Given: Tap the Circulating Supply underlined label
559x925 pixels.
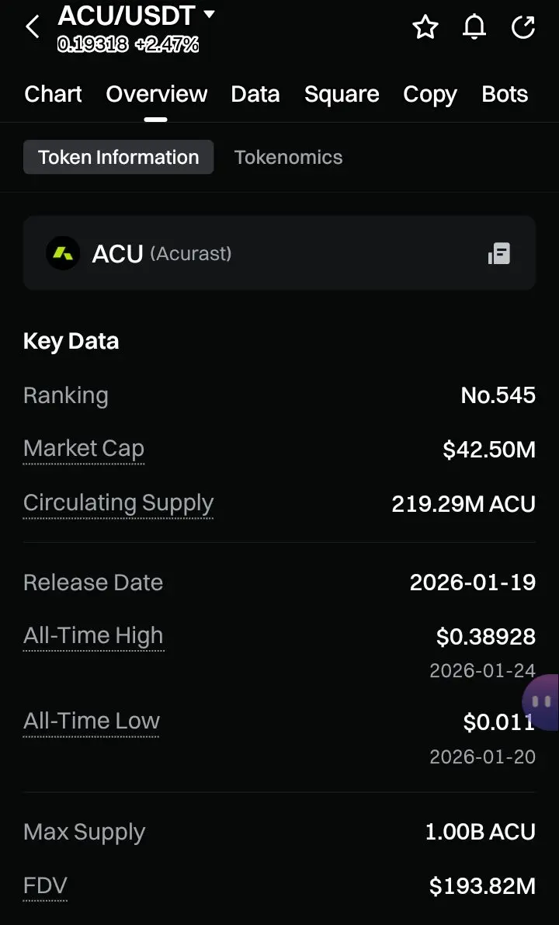Looking at the screenshot, I should tap(118, 503).
